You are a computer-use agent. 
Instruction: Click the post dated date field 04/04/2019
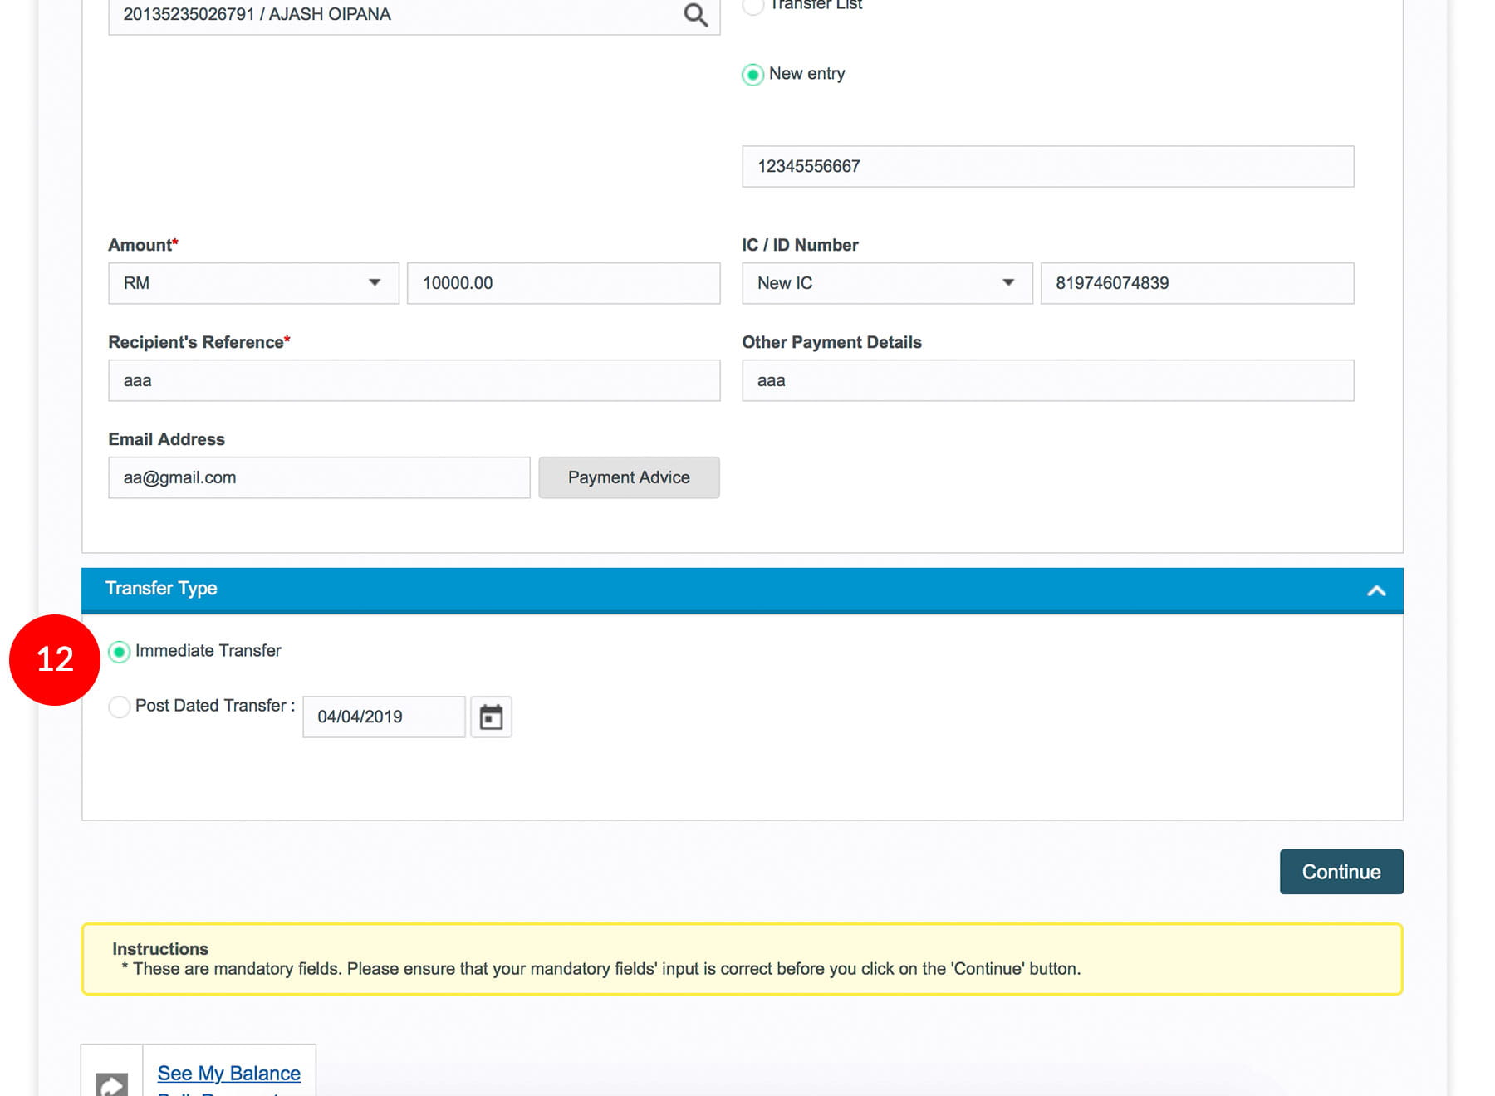[x=383, y=717]
